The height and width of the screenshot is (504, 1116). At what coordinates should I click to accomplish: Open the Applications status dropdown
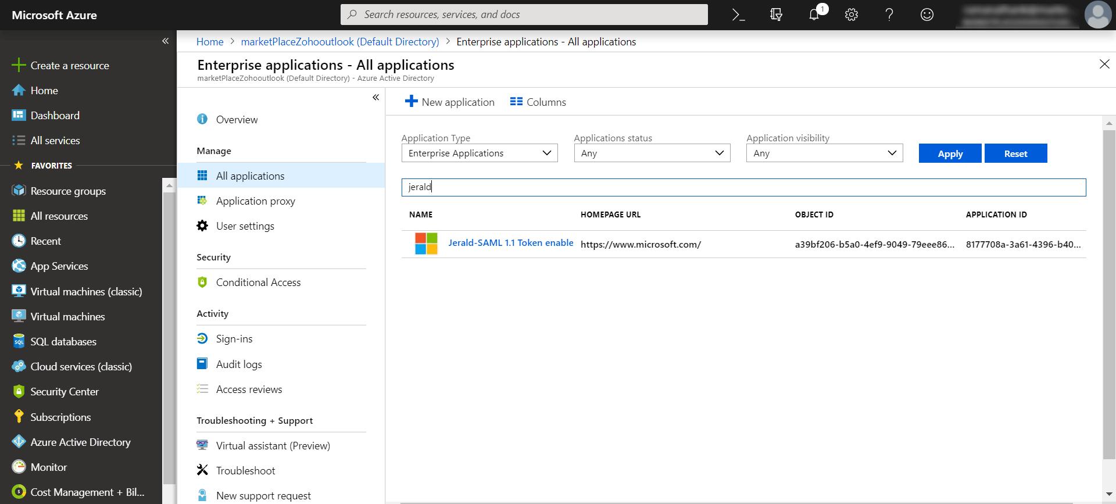[652, 153]
